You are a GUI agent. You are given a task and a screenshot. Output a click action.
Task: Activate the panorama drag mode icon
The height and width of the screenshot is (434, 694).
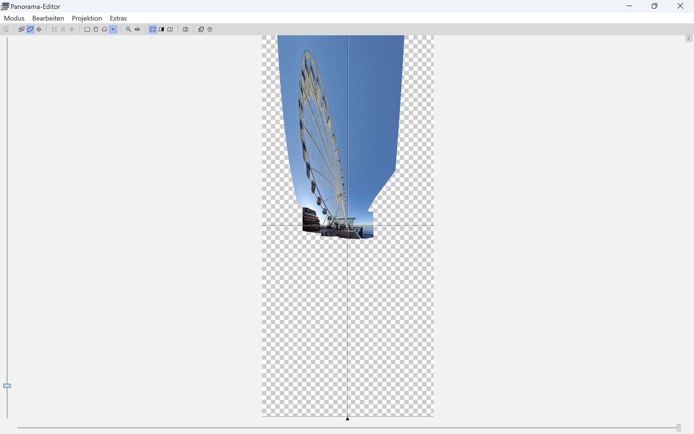(x=30, y=29)
